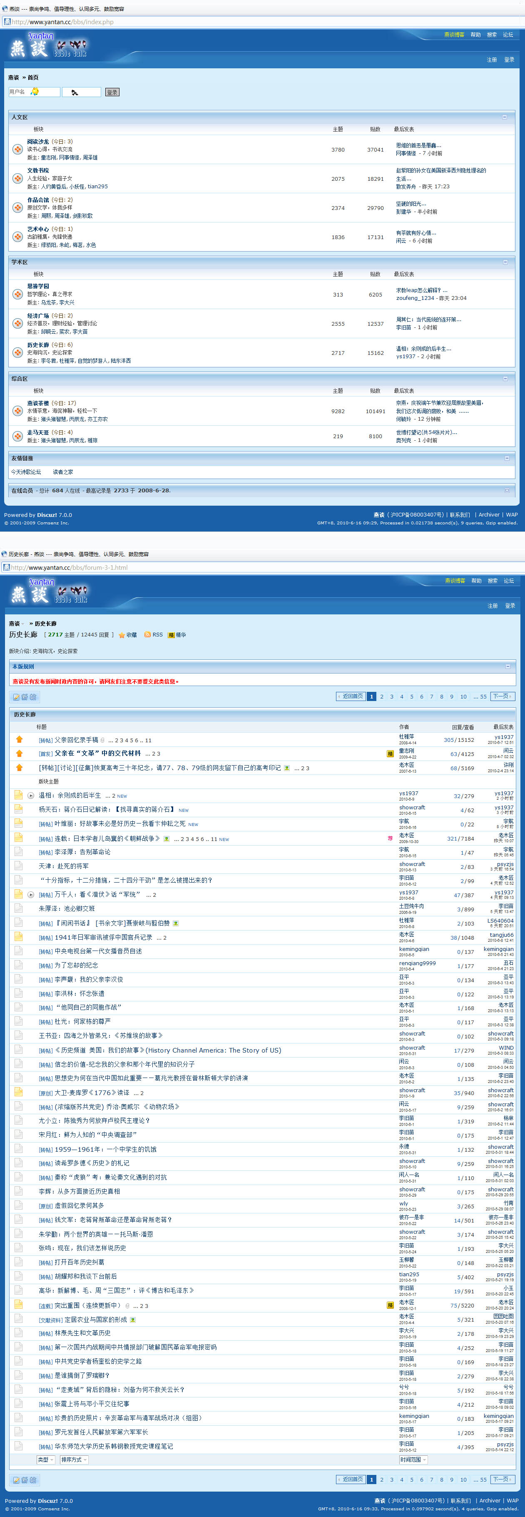Open 帮助 in index page header
This screenshot has height=1517, width=525.
475,35
